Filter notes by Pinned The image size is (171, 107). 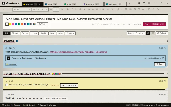click(x=15, y=33)
